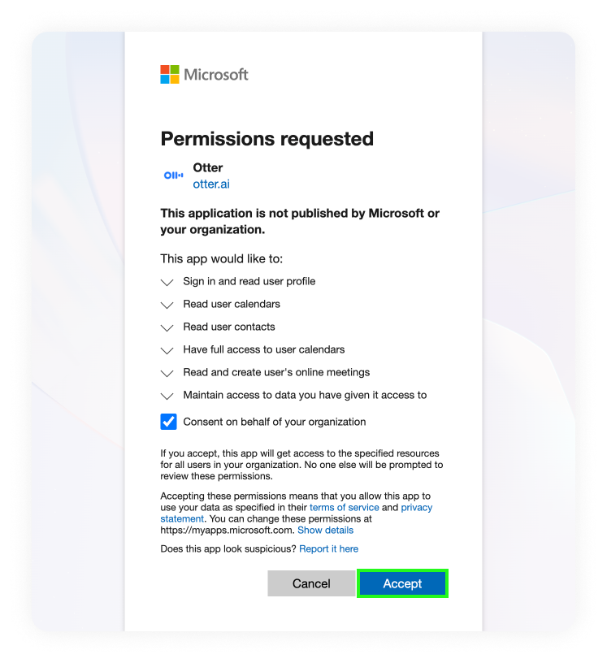Expand Sign in and read user profile
This screenshot has height=663, width=607.
[x=167, y=282]
